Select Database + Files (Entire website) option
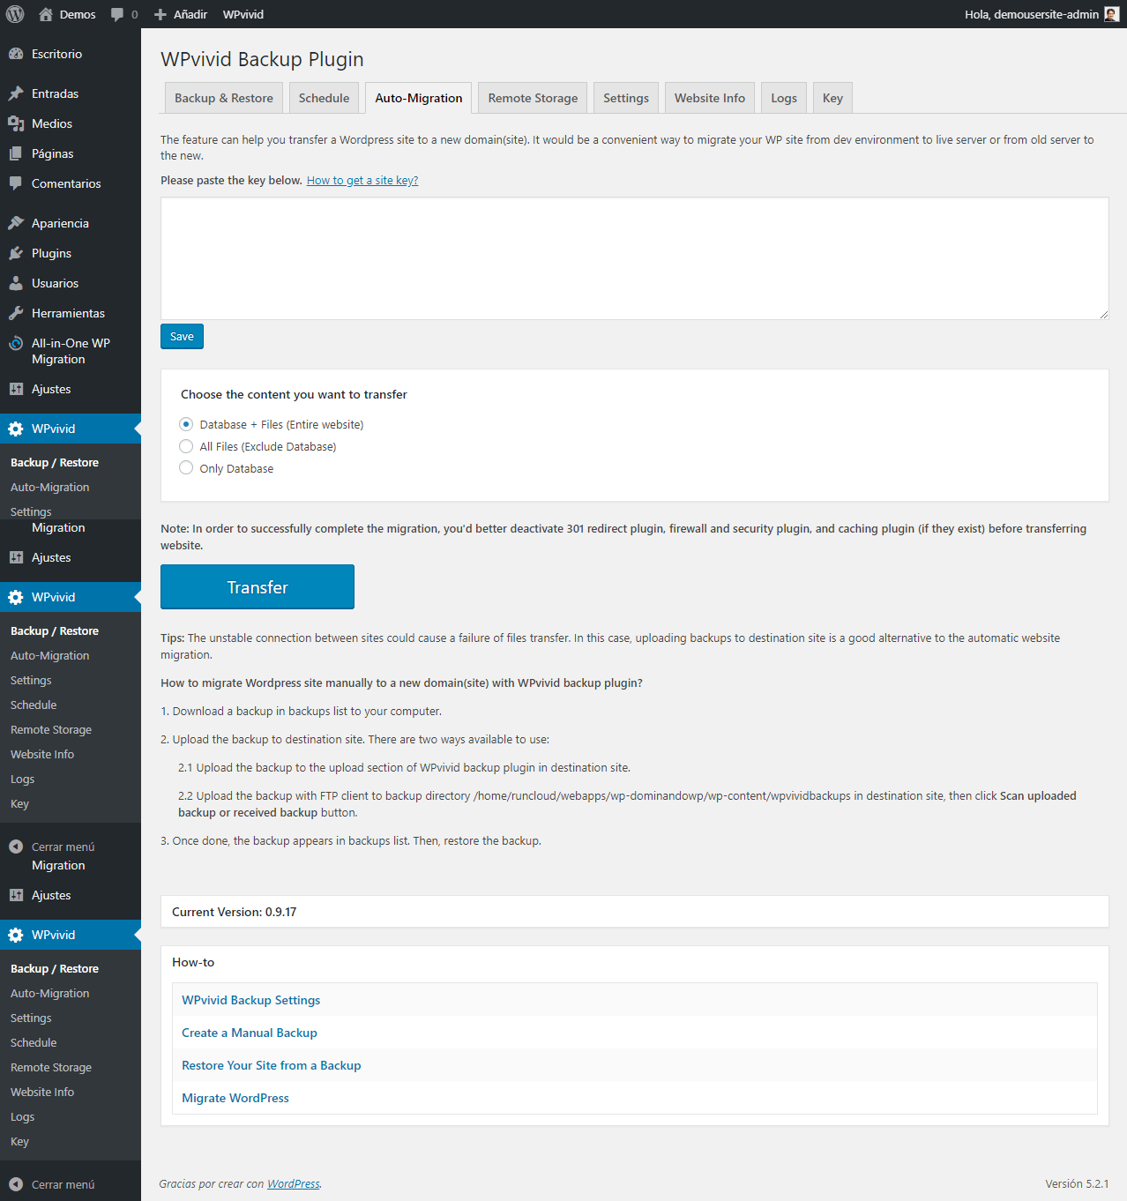 tap(186, 424)
